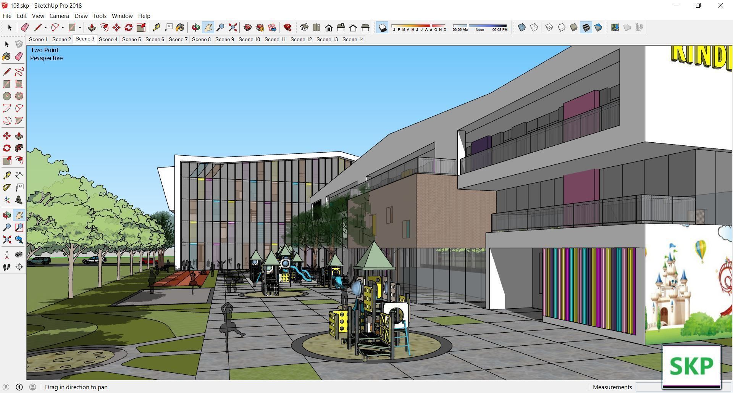Choose the Offset tool in top toolbar
Image resolution: width=733 pixels, height=393 pixels.
[104, 27]
